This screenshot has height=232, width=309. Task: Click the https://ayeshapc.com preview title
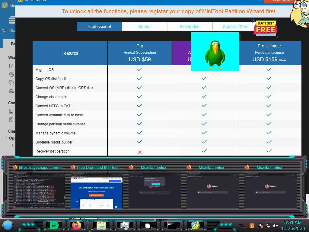42,167
